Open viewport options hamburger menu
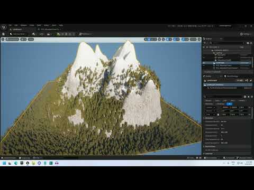This screenshot has width=254, height=190. (3, 39)
